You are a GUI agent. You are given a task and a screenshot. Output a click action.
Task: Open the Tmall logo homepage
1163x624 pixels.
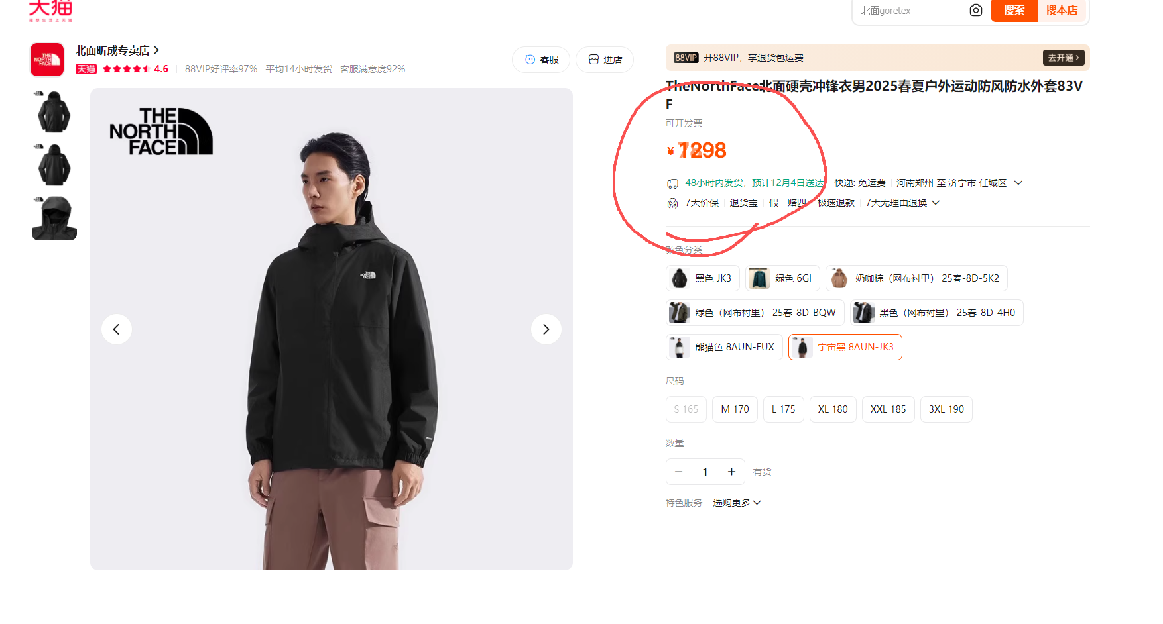pyautogui.click(x=50, y=10)
